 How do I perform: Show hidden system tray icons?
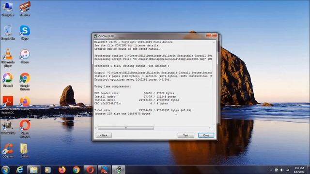271,170
